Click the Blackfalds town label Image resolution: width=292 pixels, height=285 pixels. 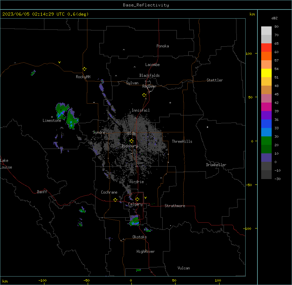coord(149,75)
